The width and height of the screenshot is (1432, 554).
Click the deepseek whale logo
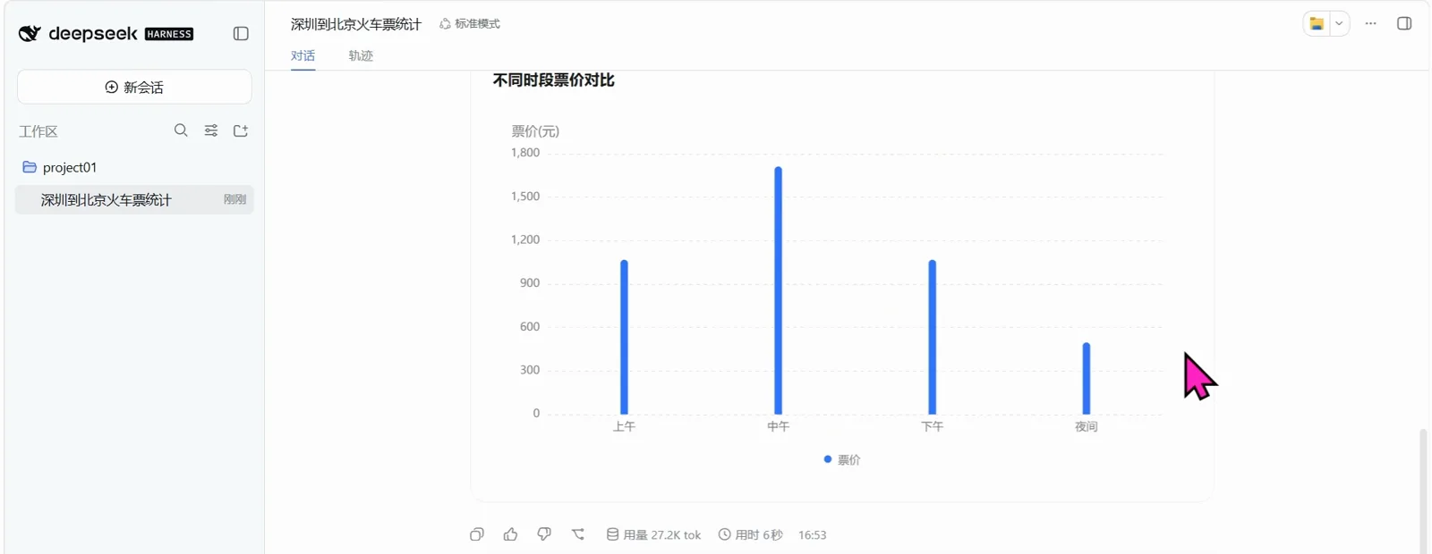[30, 34]
